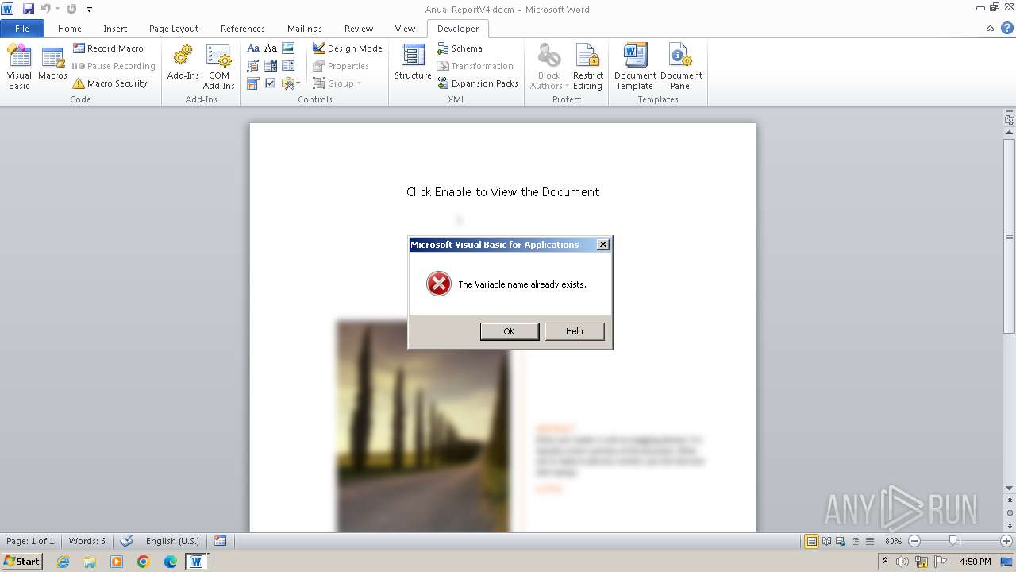Image resolution: width=1016 pixels, height=572 pixels.
Task: Insert Date Picker content control
Action: (253, 83)
